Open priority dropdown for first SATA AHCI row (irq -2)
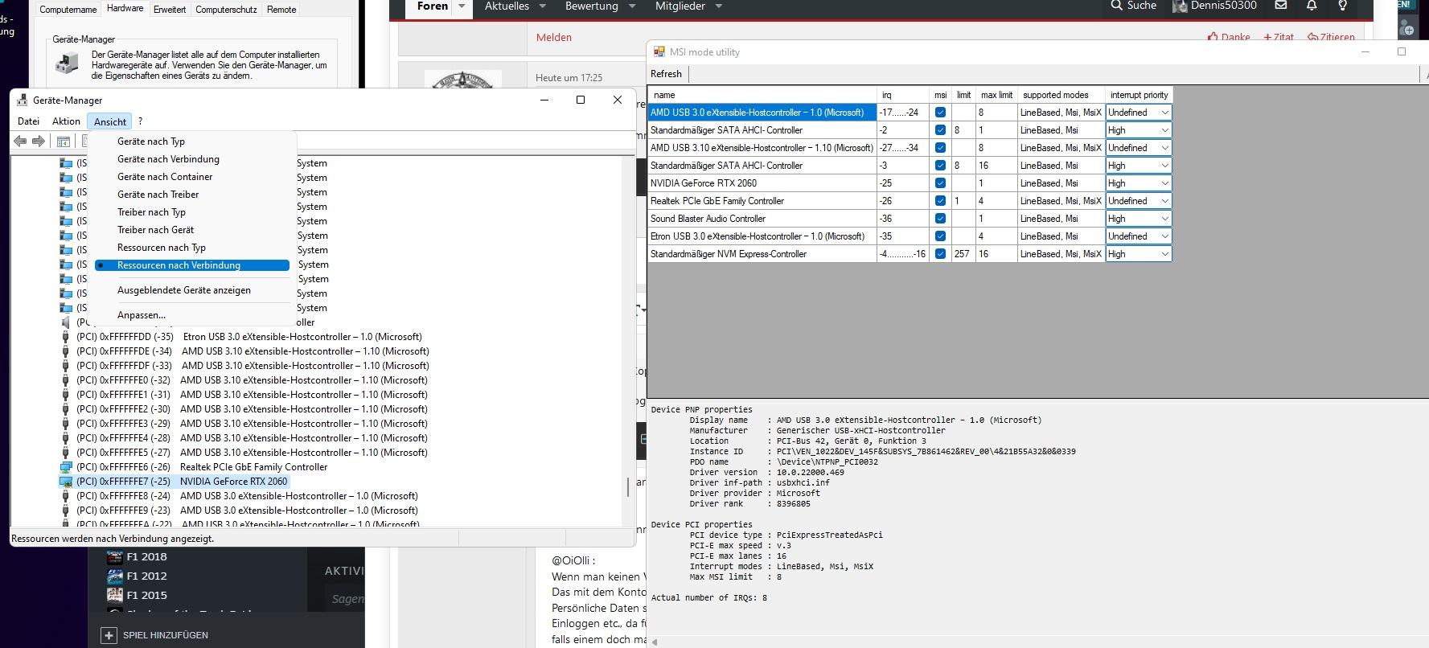1429x648 pixels. point(1138,130)
